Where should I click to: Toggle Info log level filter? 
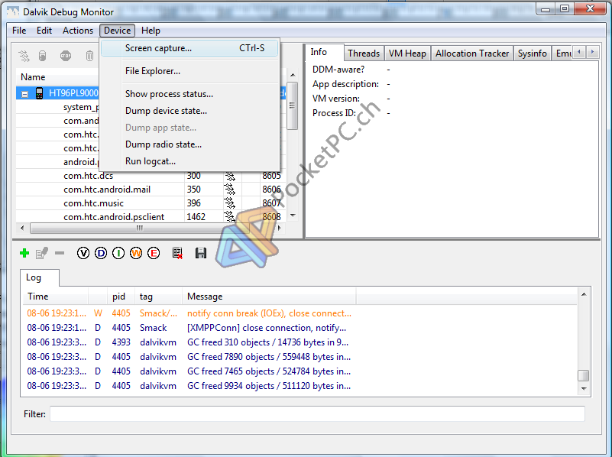point(118,253)
